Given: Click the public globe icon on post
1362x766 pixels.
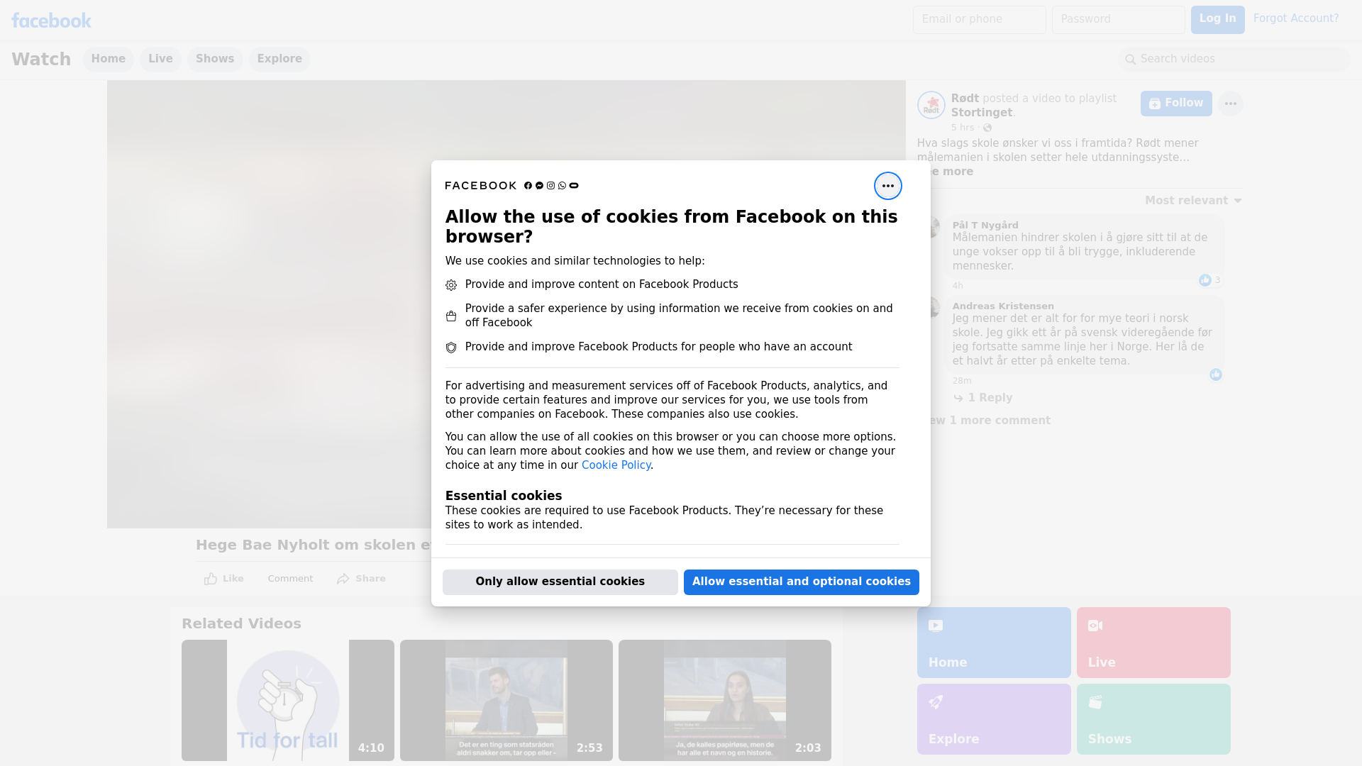Looking at the screenshot, I should tap(987, 128).
